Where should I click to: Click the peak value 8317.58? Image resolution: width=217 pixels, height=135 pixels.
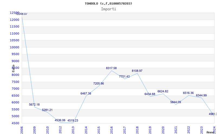(111, 68)
